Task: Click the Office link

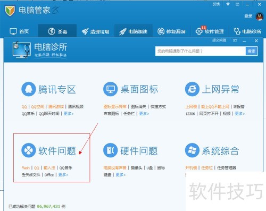Action: pos(49,175)
